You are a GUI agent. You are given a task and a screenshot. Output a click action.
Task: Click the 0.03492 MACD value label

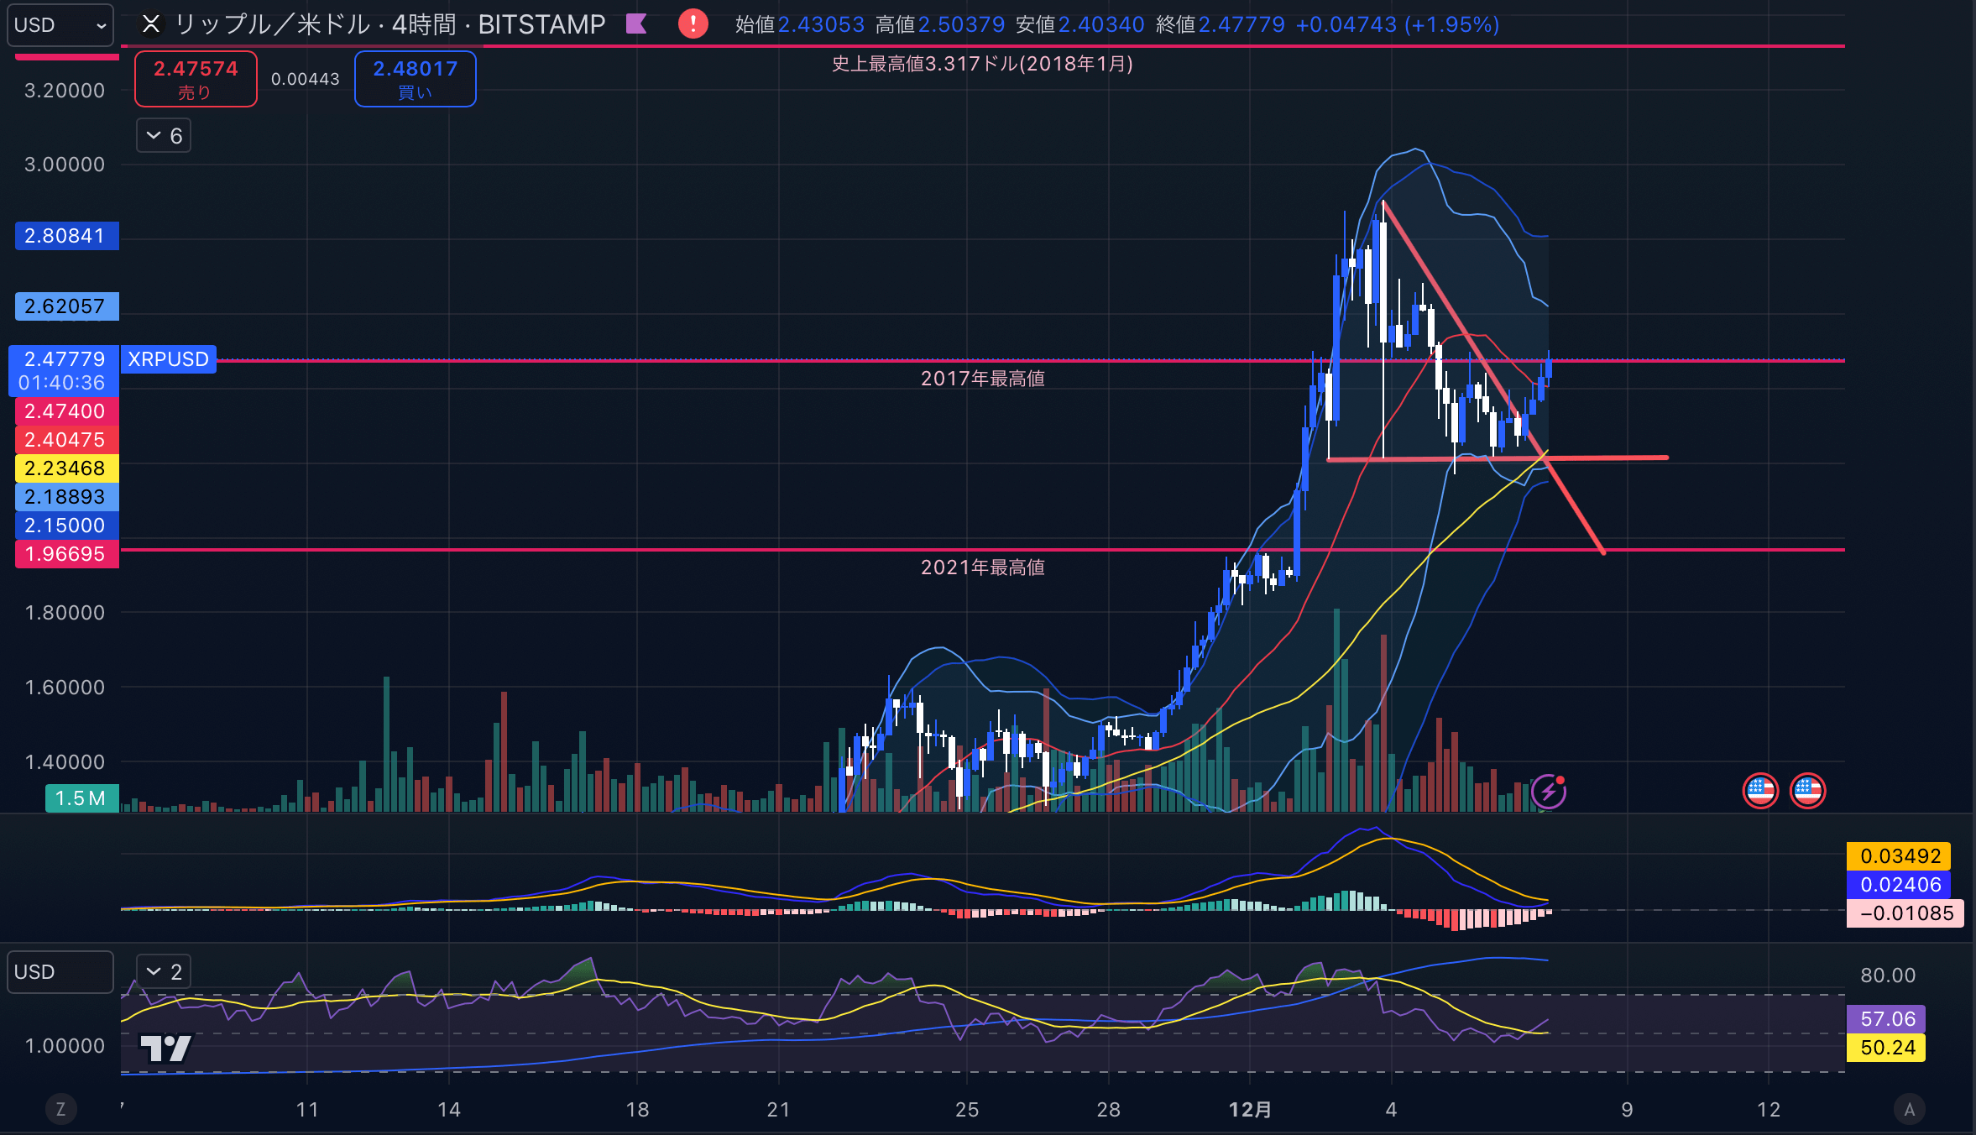[1900, 856]
